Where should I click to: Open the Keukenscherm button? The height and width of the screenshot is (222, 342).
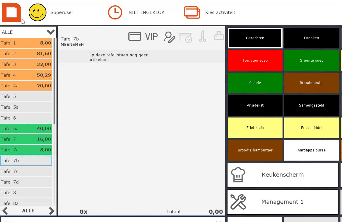[x=283, y=175]
